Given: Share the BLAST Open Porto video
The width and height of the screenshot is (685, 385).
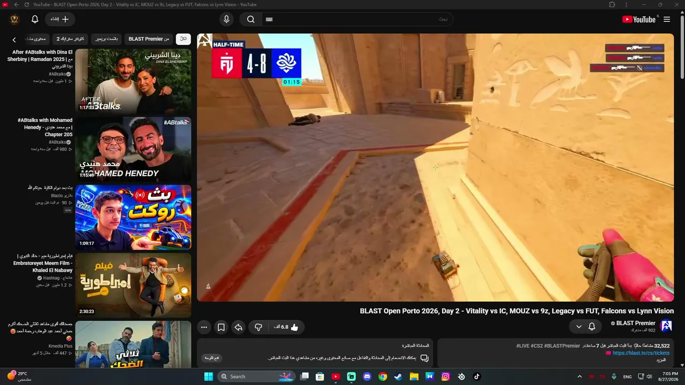Looking at the screenshot, I should [239, 327].
